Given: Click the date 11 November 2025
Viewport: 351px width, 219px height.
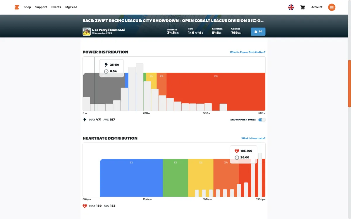Looking at the screenshot, I should [102, 34].
